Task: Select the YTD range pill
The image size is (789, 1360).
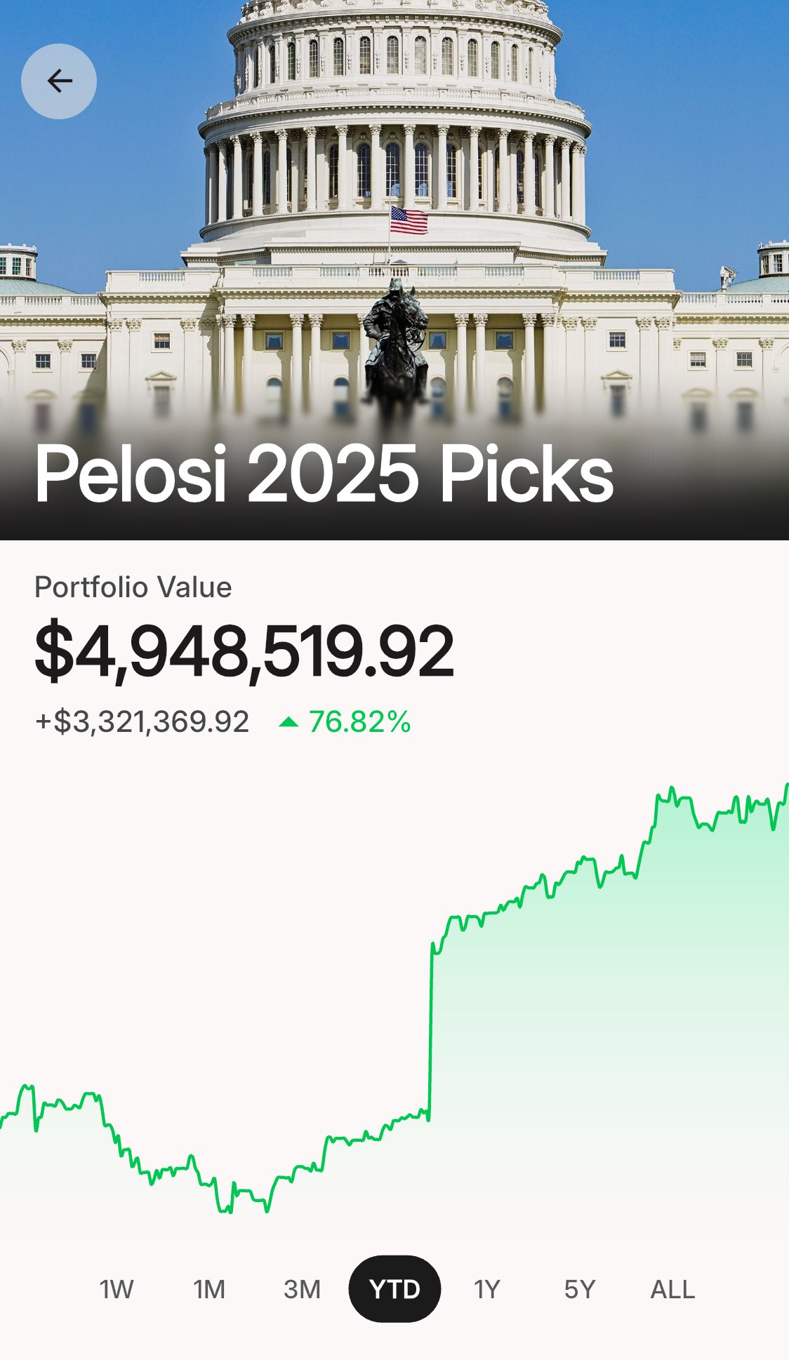Action: tap(394, 1289)
